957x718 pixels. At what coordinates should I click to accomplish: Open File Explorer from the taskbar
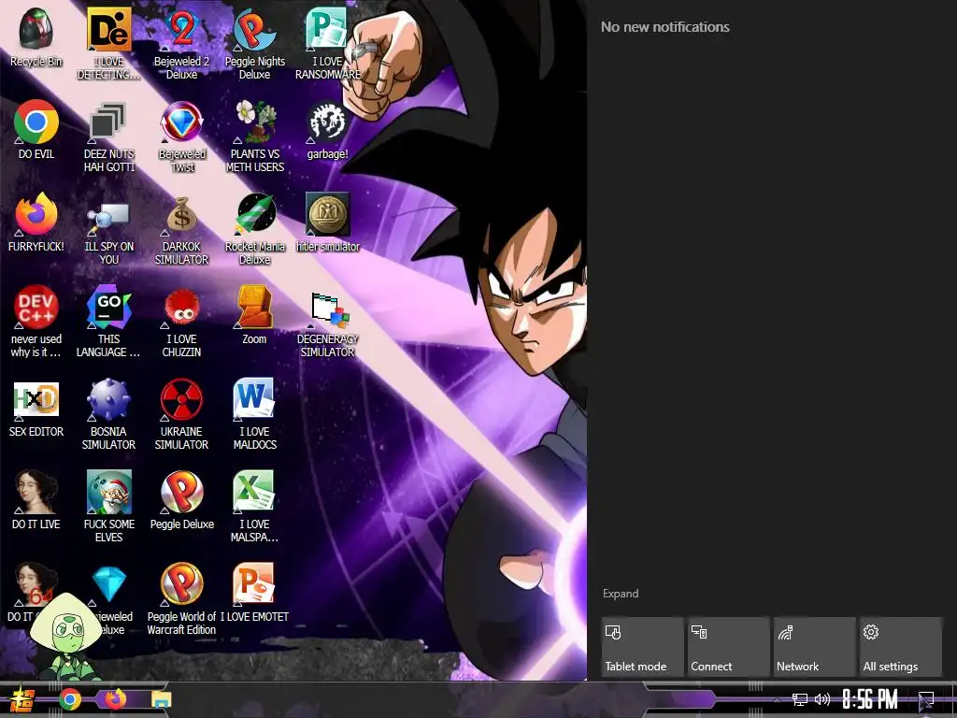[x=161, y=699]
